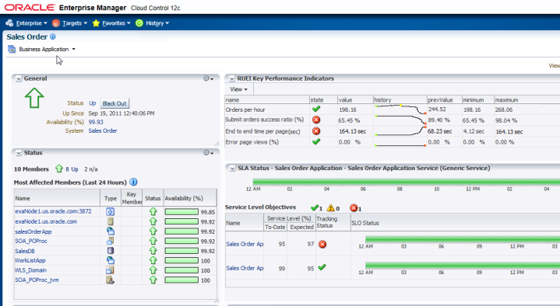Screen dimensions: 560x306
Task: Open the first Sales Order Ap objective link
Action: pos(245,244)
